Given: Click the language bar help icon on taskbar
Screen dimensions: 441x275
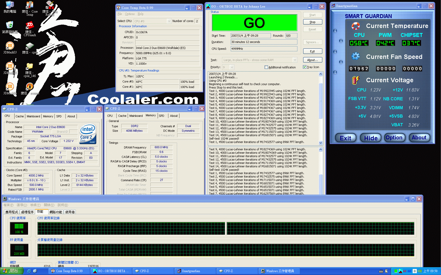Looking at the screenshot, I should click(386, 271).
